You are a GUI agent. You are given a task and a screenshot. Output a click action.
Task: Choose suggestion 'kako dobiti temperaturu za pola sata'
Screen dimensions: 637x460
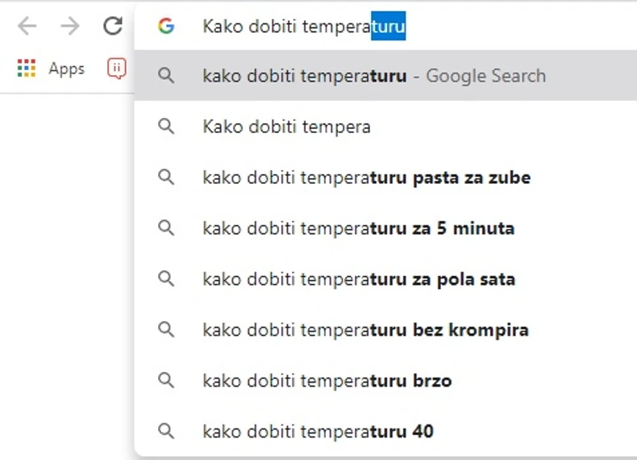point(359,279)
